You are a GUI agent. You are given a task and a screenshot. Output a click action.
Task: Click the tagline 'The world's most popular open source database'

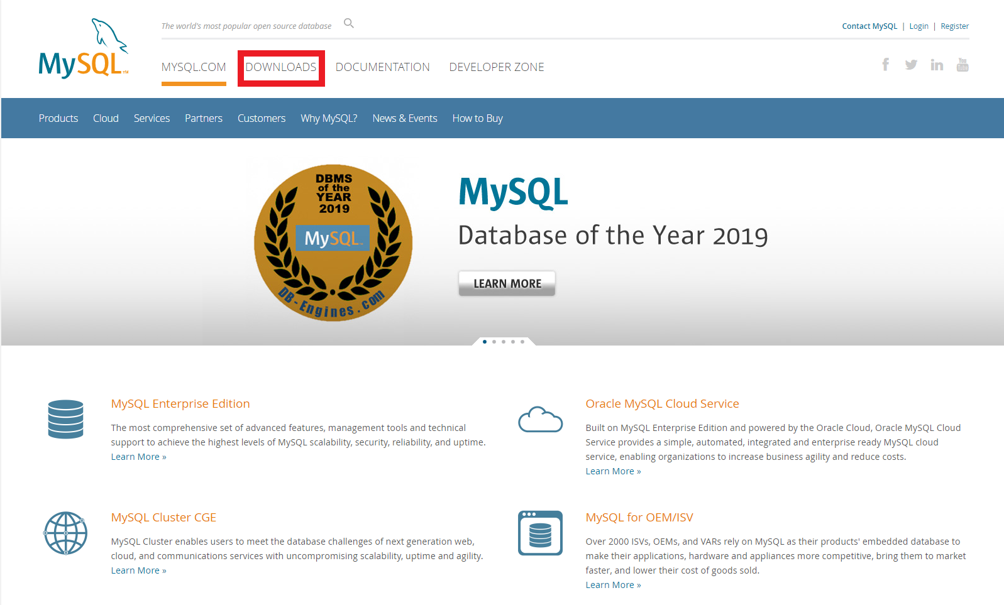pos(246,26)
